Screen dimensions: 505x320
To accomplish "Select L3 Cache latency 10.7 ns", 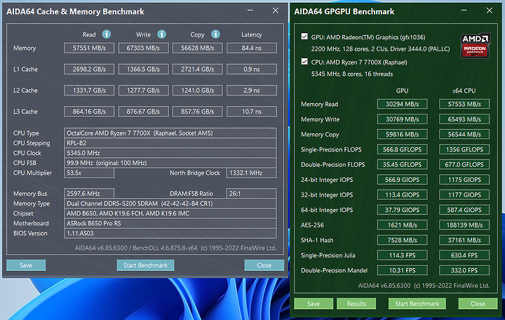I will click(252, 112).
